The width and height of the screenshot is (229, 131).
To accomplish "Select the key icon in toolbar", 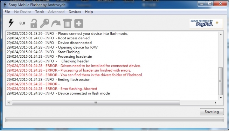I will 45,23.
